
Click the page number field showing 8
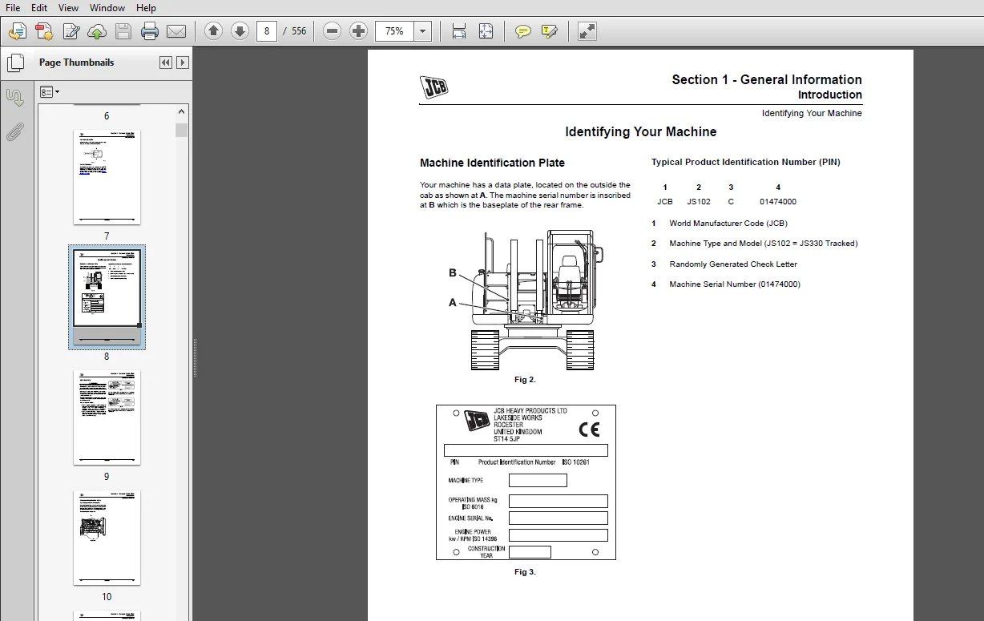(x=267, y=31)
